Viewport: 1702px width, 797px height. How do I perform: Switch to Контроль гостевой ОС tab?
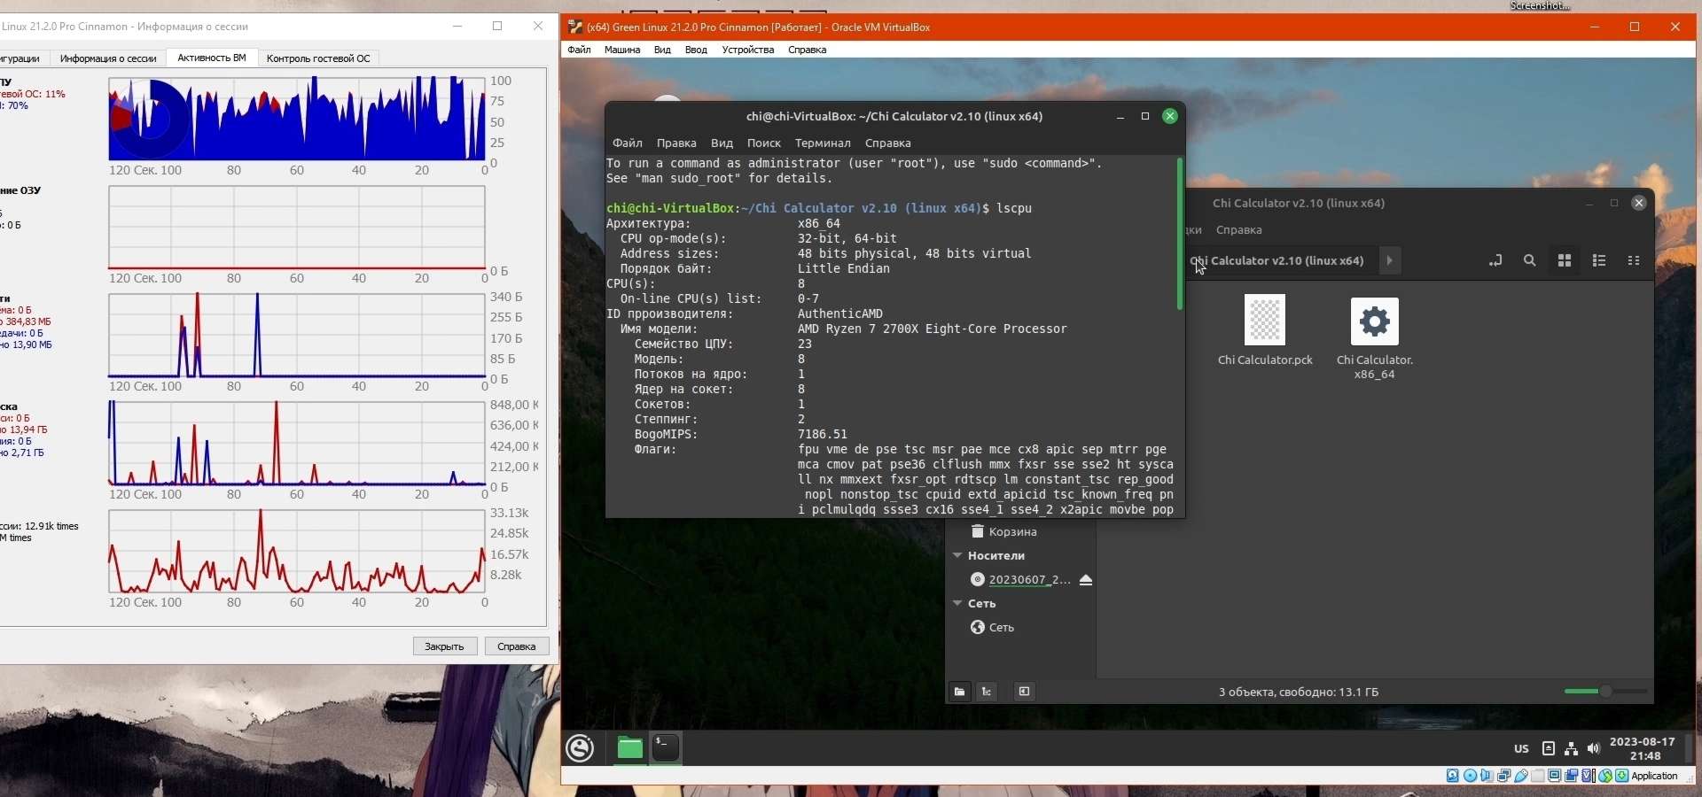pos(318,58)
